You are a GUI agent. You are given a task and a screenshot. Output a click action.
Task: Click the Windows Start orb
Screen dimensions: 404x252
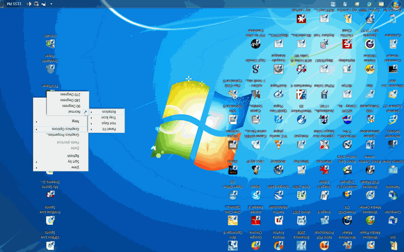(396, 4)
